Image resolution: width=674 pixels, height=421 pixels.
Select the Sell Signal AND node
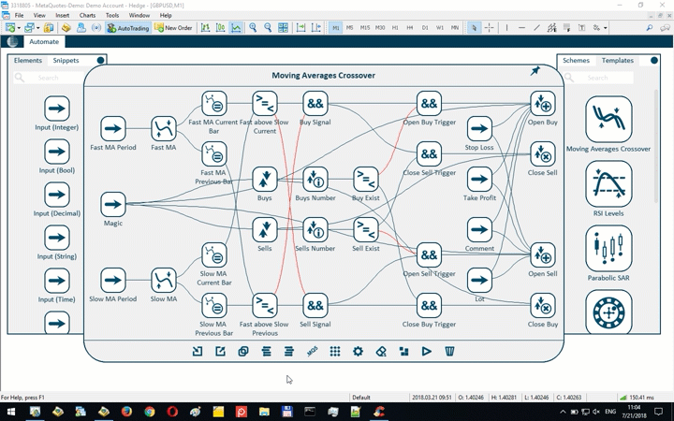coord(315,305)
